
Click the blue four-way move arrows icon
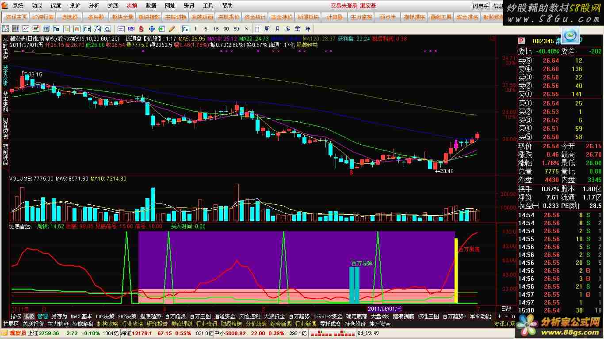pos(152,29)
